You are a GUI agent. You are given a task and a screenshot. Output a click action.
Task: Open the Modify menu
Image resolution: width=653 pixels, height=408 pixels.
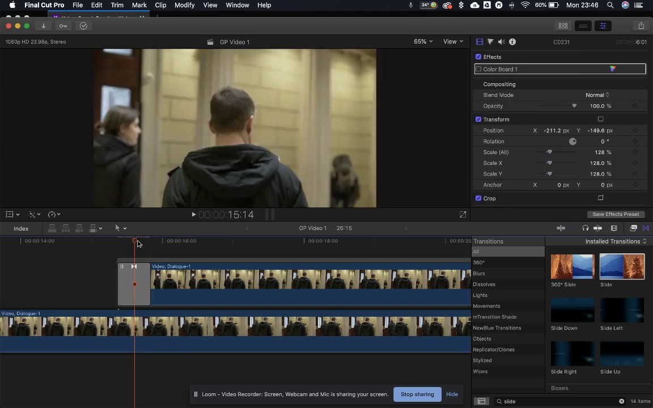[x=184, y=5]
